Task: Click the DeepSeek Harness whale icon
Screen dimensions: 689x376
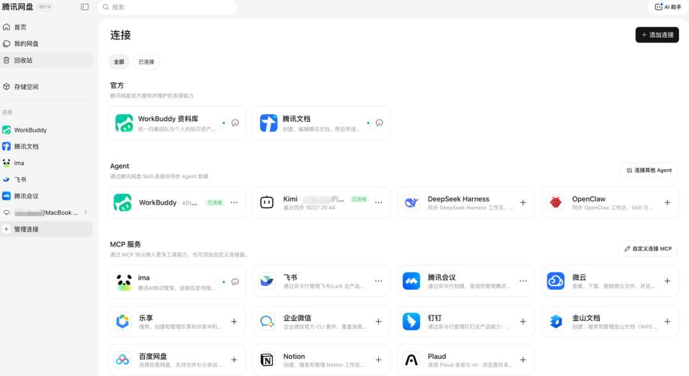Action: click(411, 202)
